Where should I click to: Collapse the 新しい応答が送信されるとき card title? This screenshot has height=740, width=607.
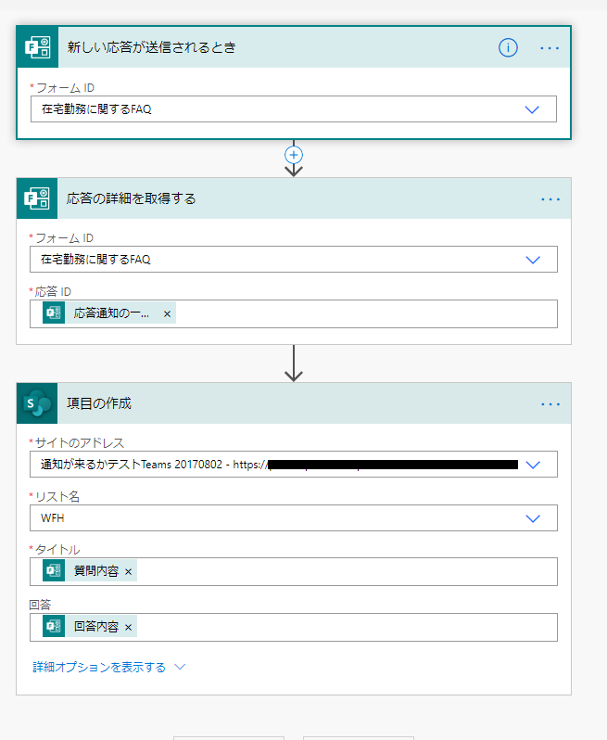click(x=151, y=47)
